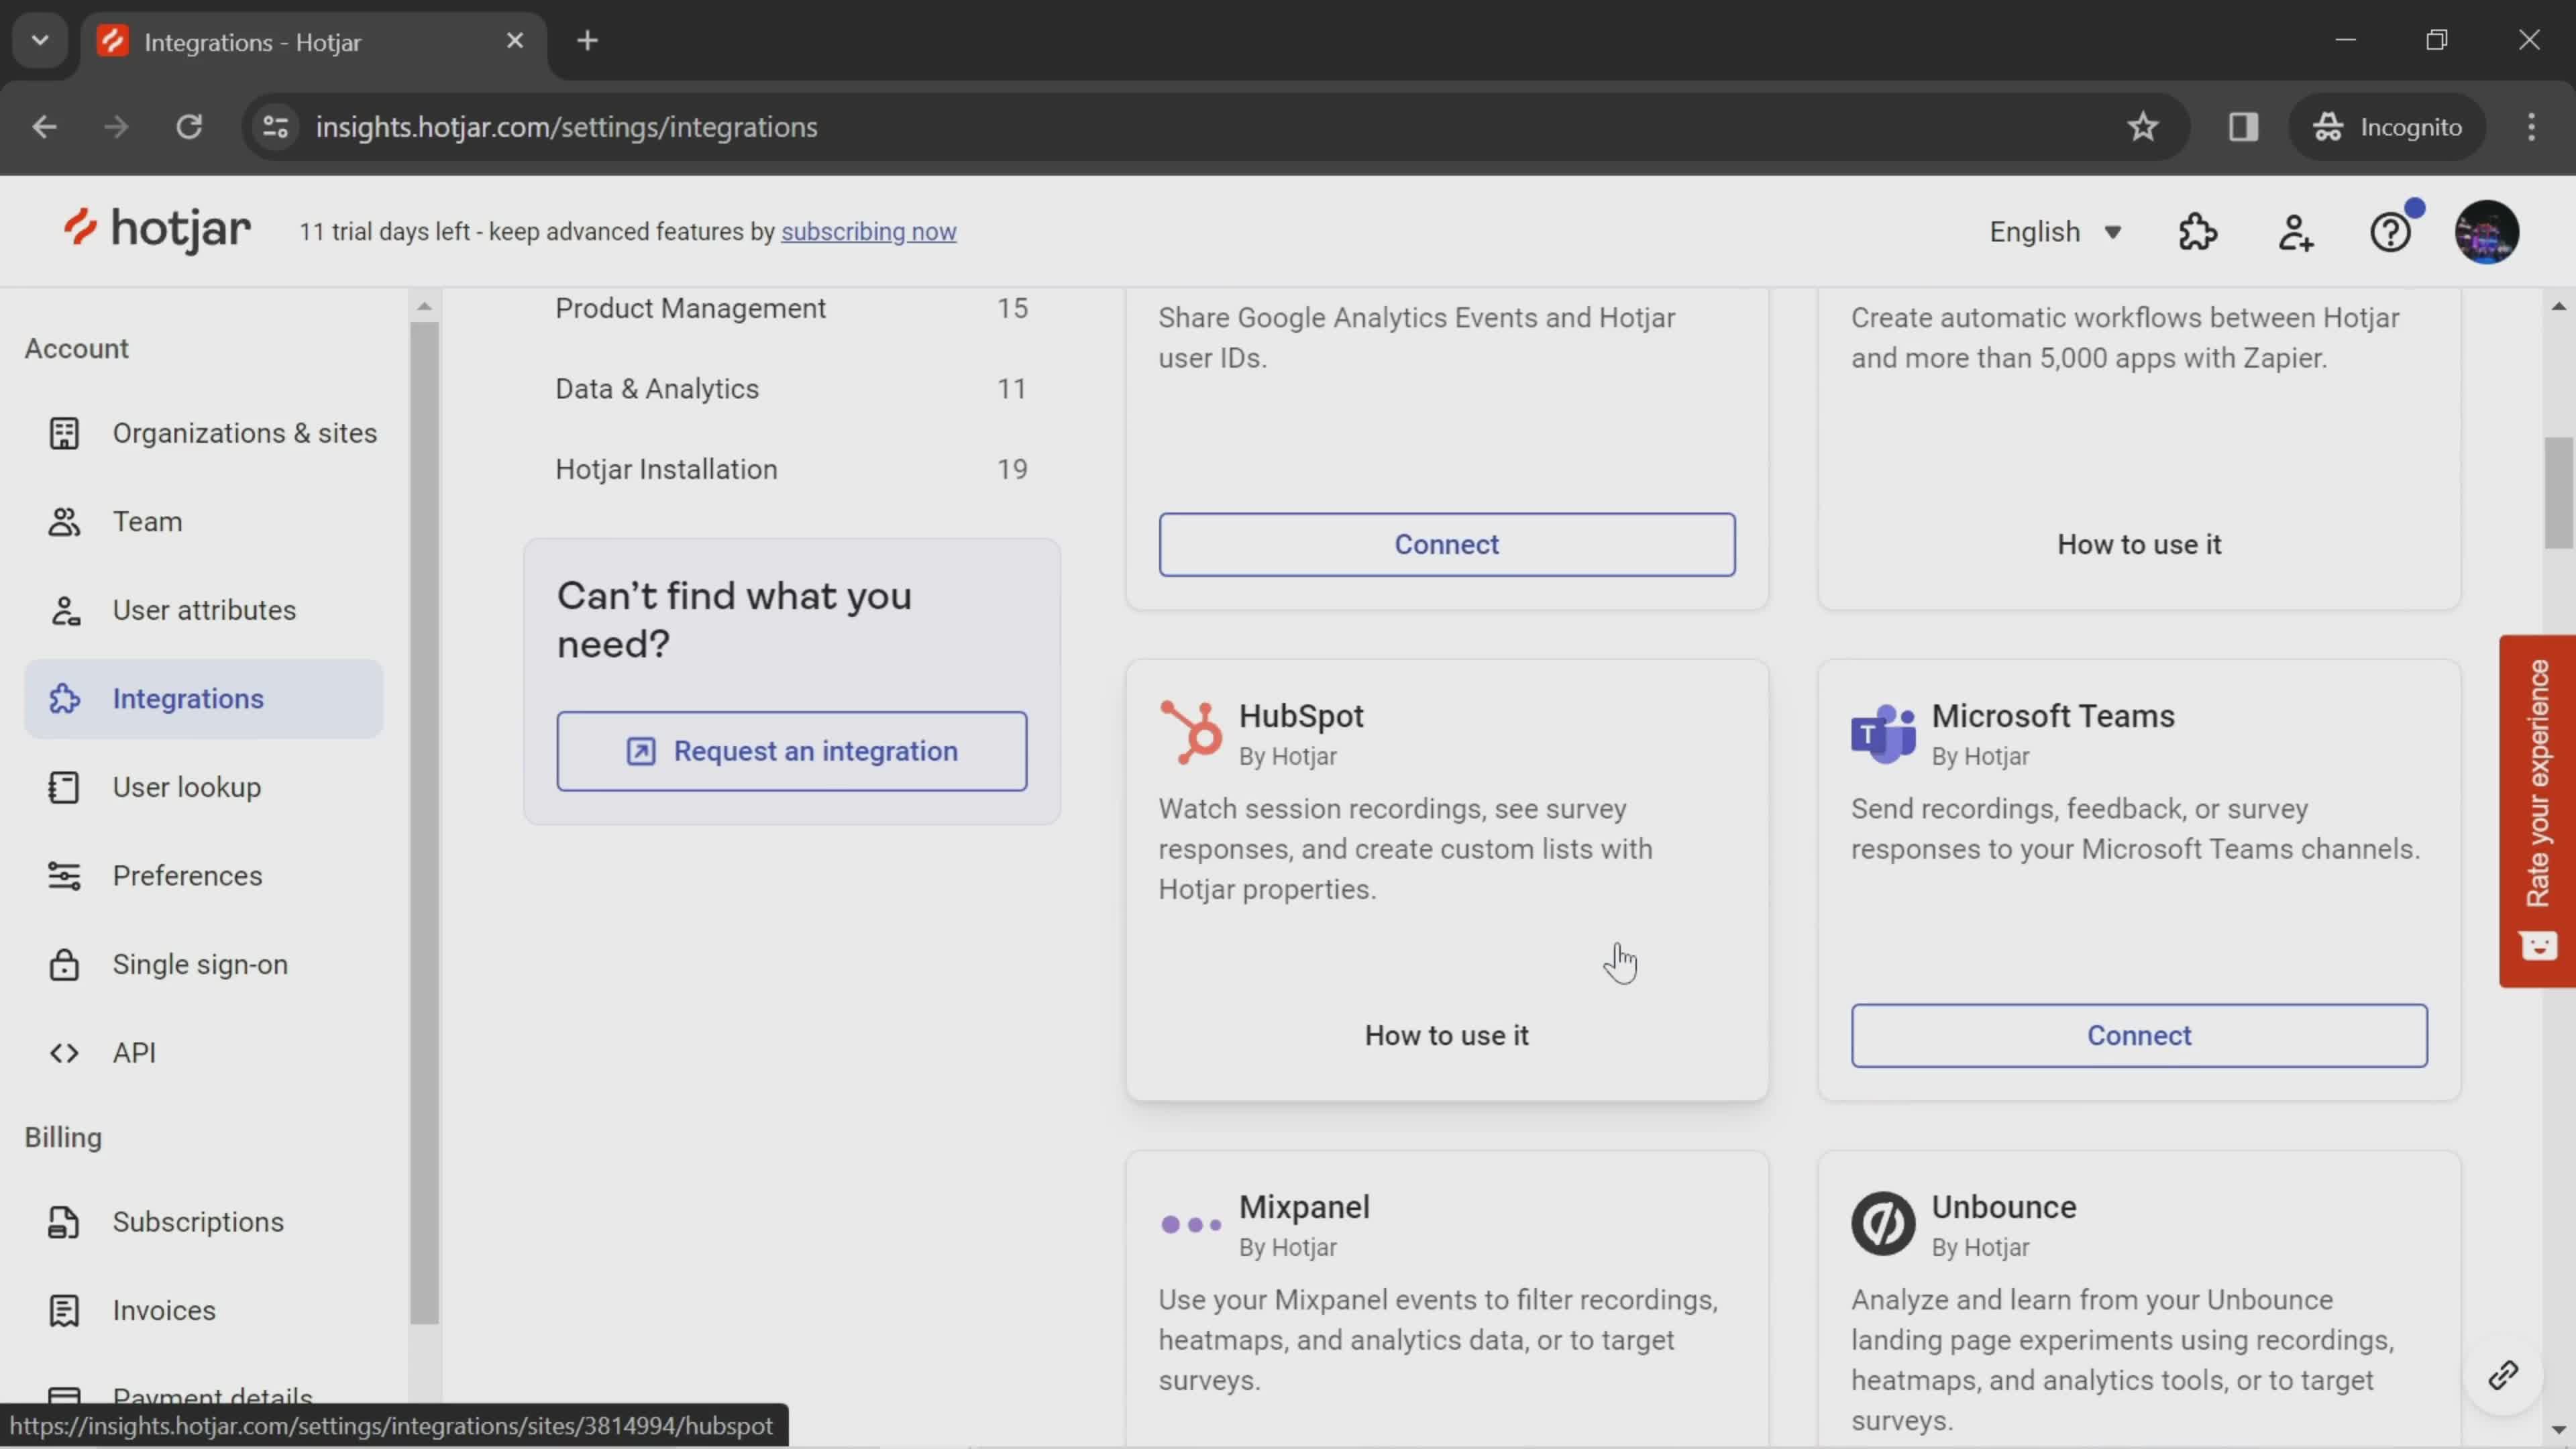2576x1449 pixels.
Task: Select Integrations from sidebar
Action: pyautogui.click(x=188, y=697)
